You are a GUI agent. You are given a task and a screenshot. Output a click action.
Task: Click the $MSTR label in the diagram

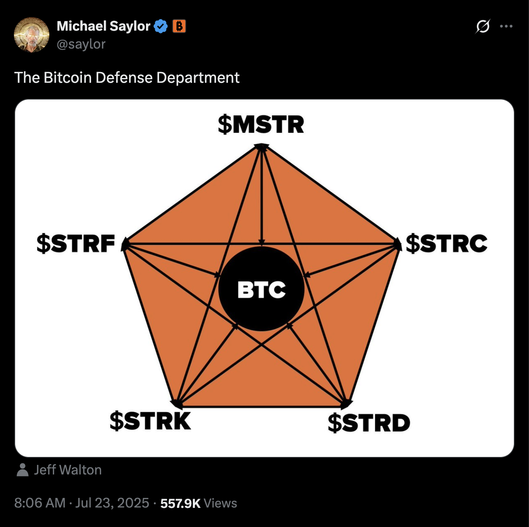[261, 125]
